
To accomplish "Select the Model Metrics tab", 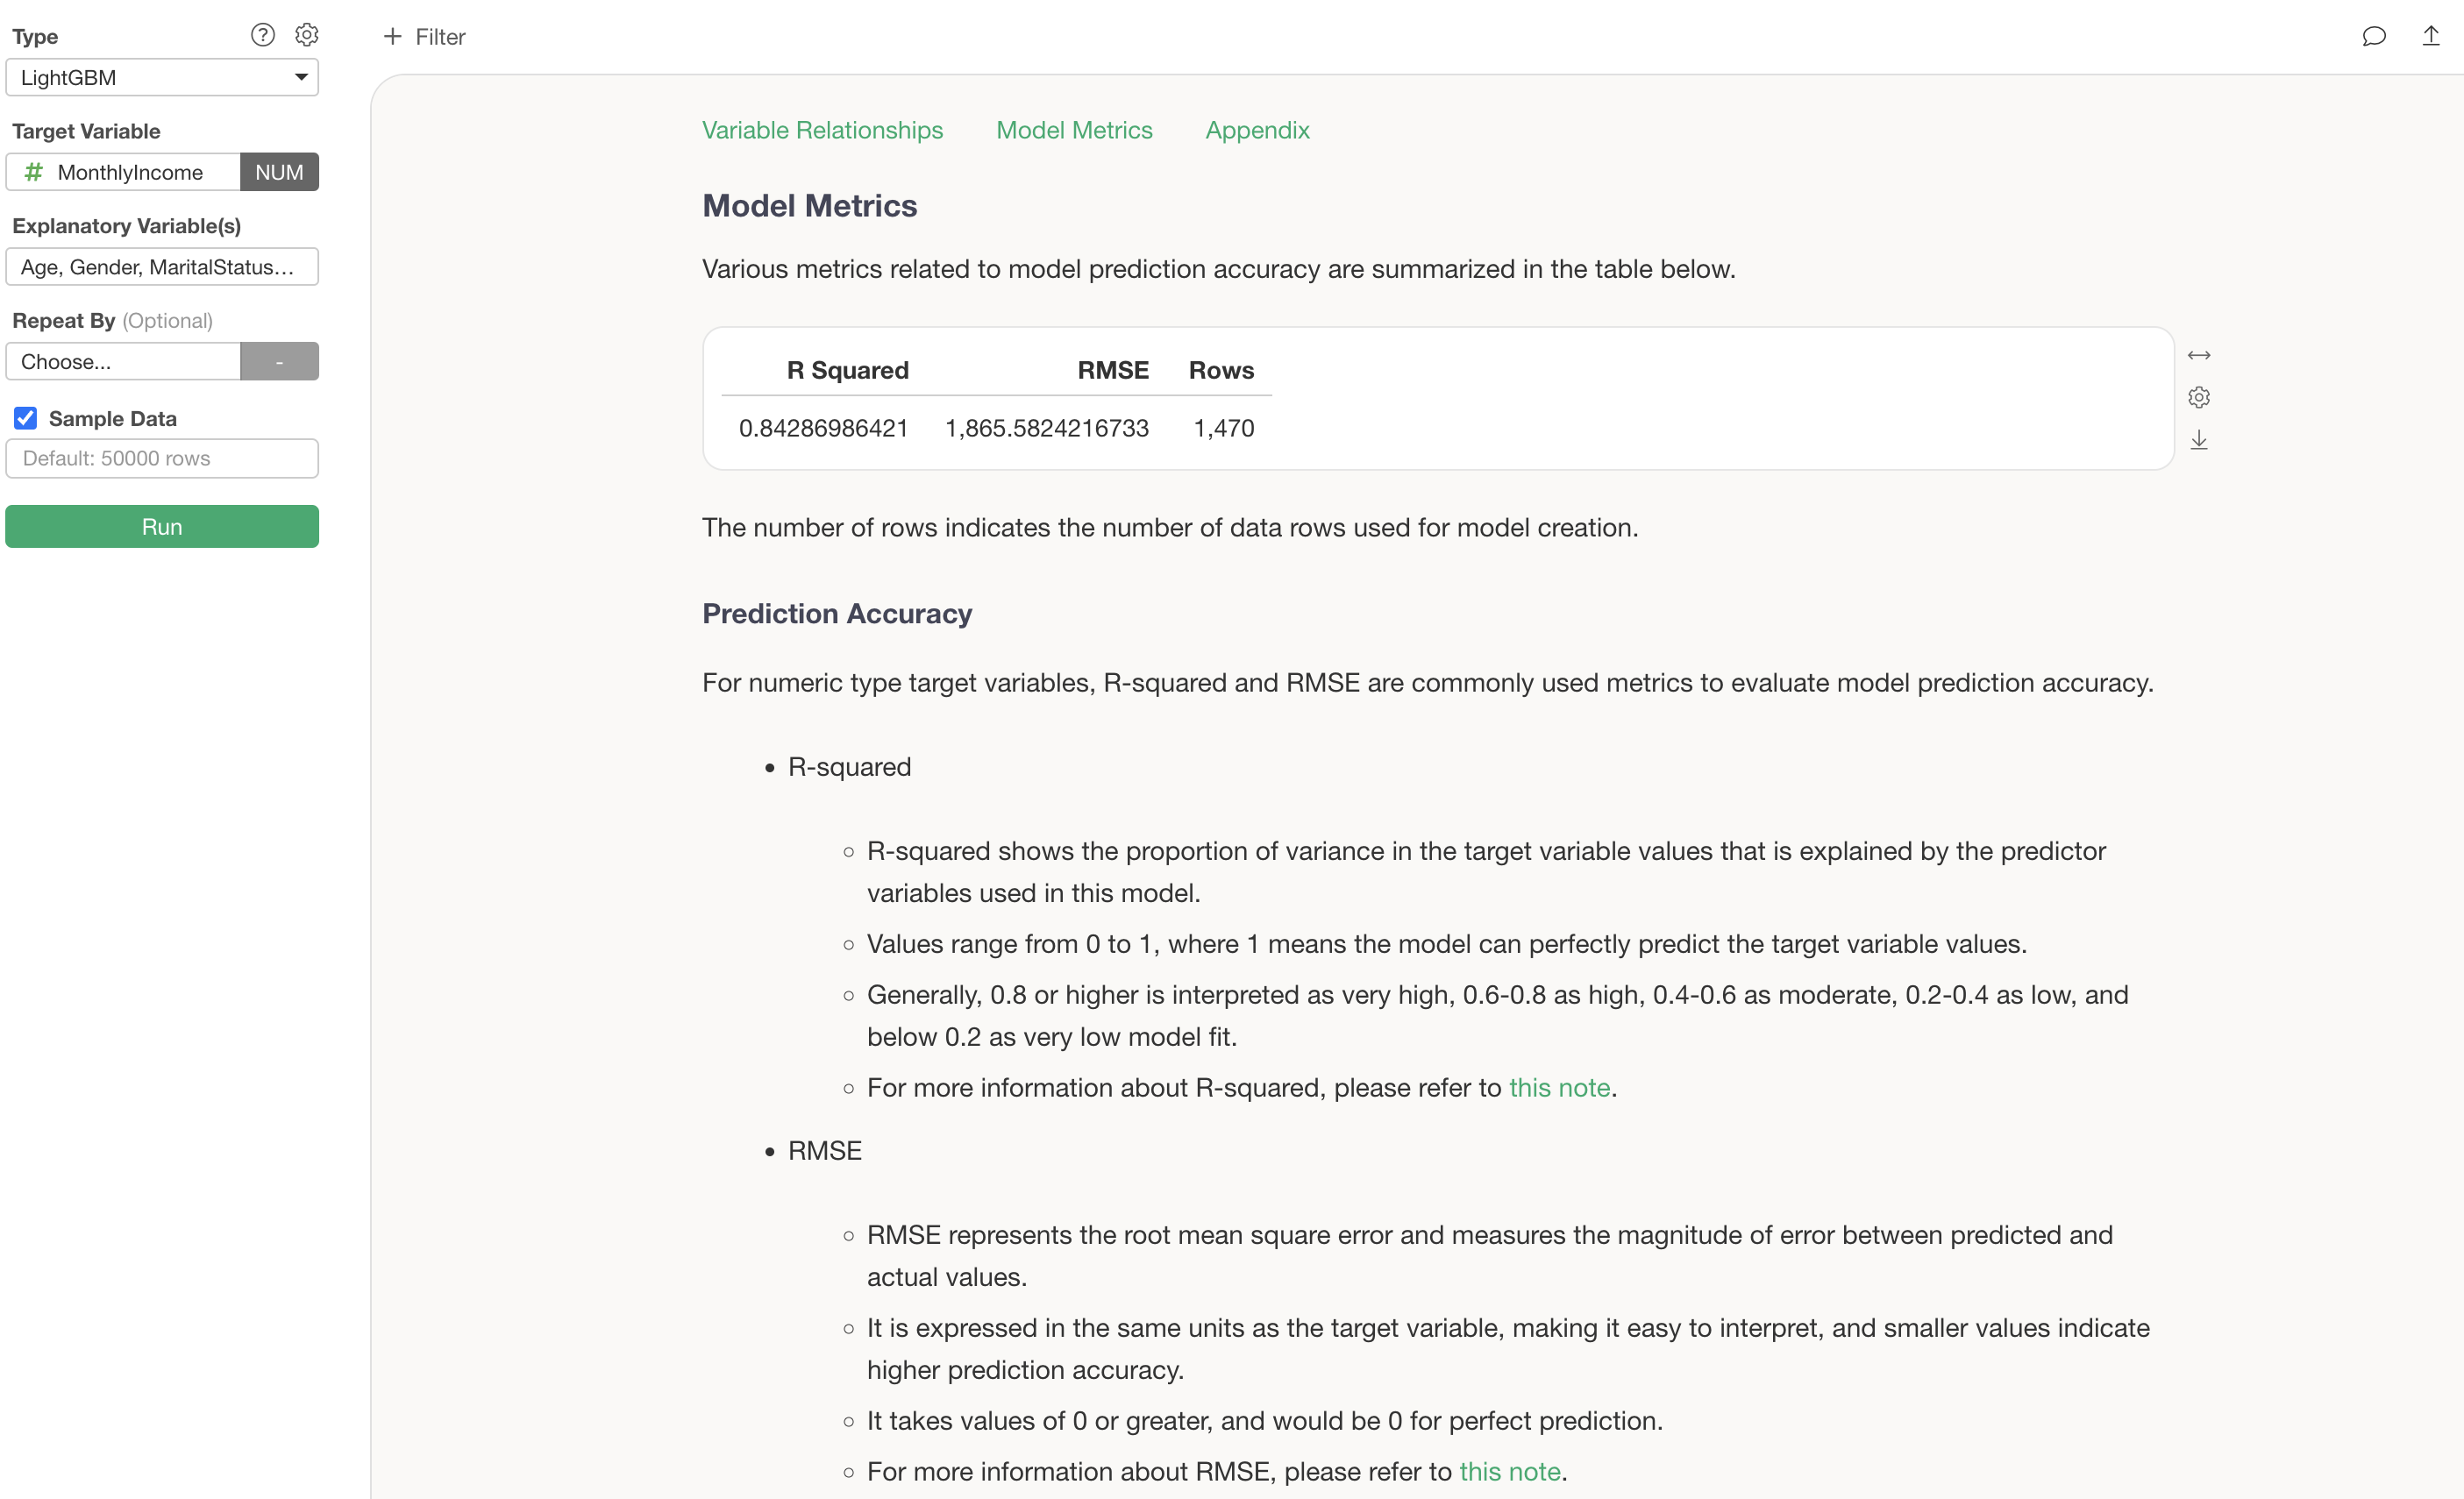I will (1074, 130).
